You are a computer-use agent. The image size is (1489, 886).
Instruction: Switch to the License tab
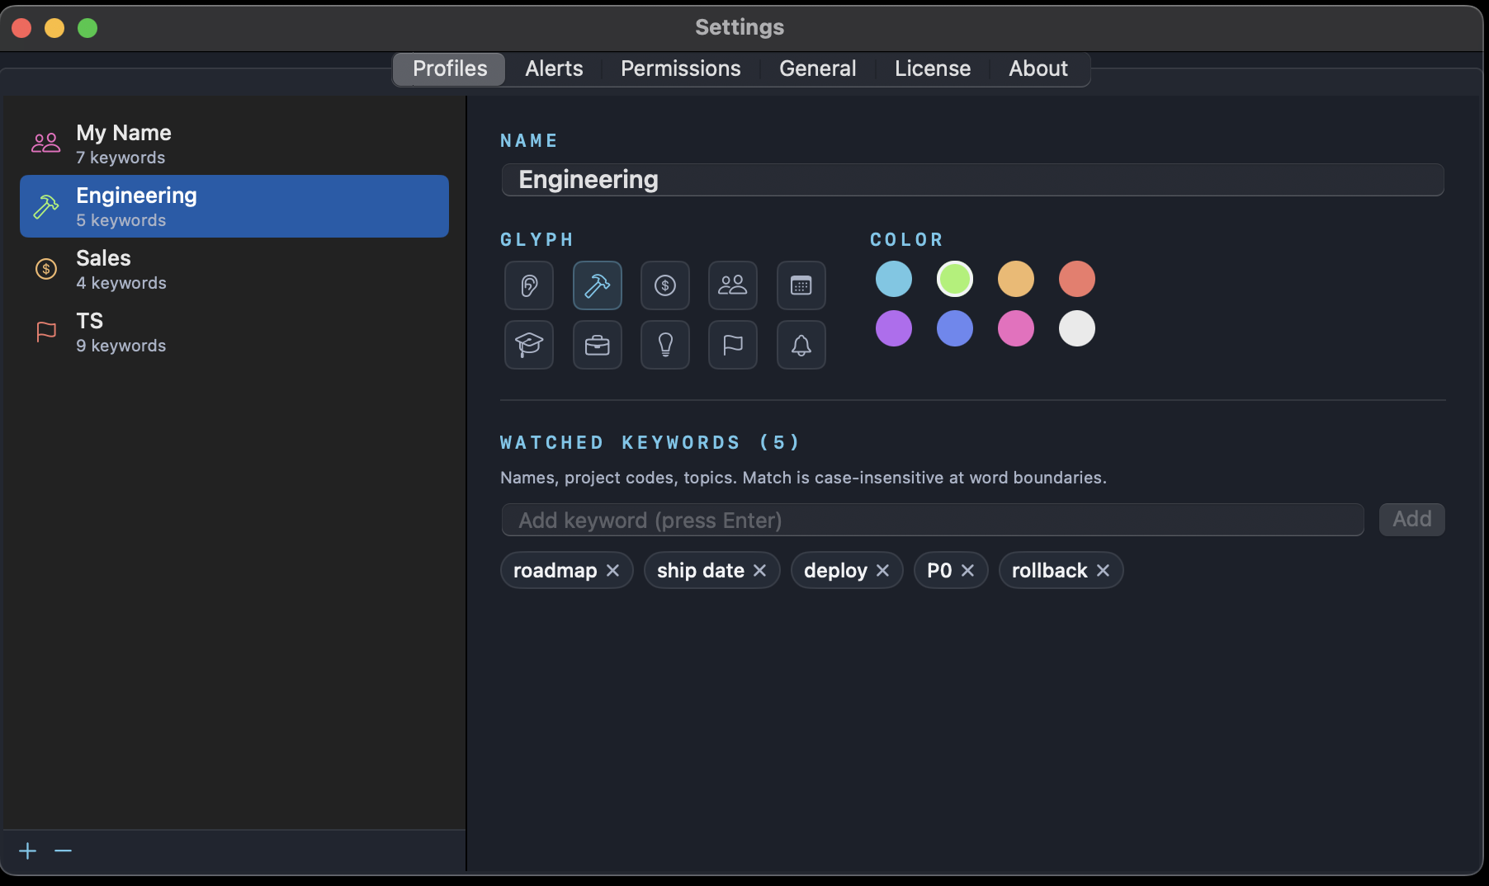pyautogui.click(x=933, y=68)
